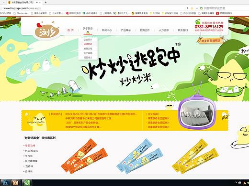The width and height of the screenshot is (249, 186).
Task: Click the yellow snack package image
Action: tap(195, 156)
